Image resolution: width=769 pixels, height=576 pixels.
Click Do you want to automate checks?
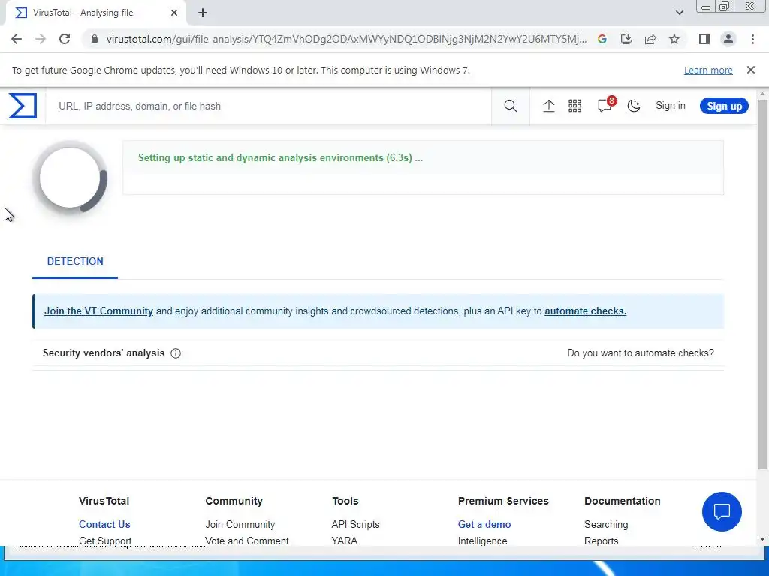pyautogui.click(x=641, y=353)
